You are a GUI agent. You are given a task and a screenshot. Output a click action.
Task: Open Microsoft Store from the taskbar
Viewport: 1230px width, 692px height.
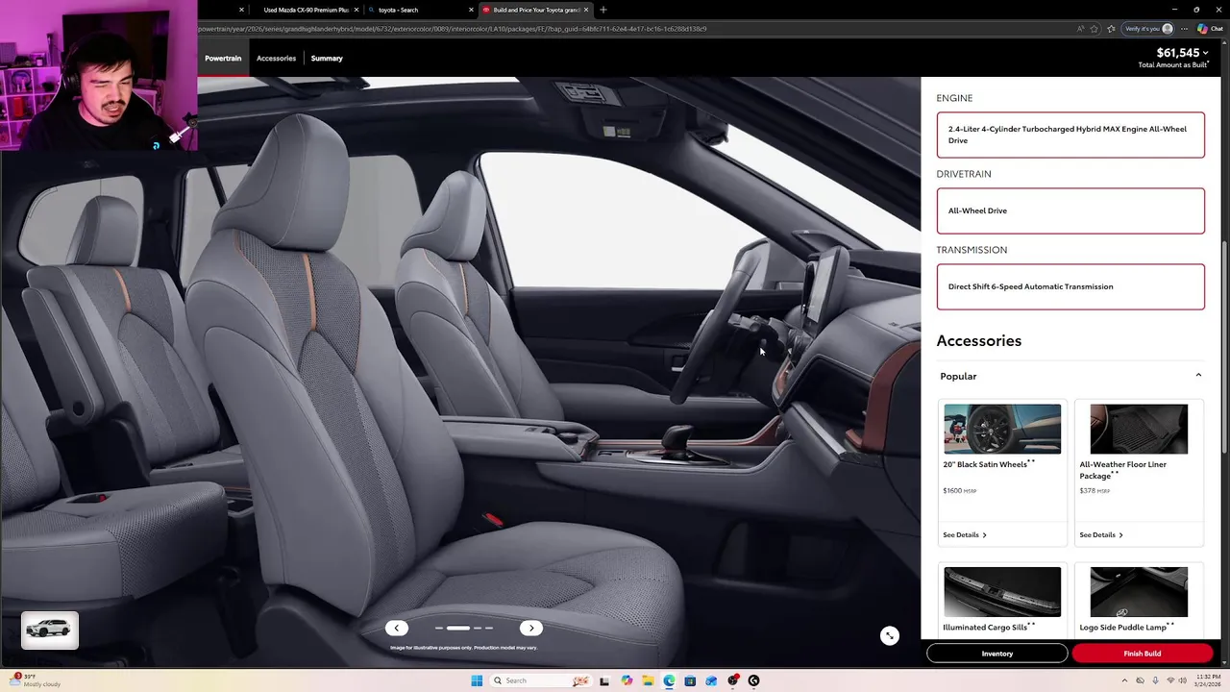coord(690,680)
